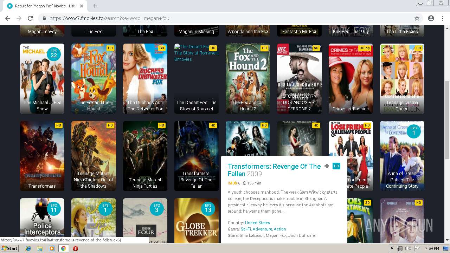Viewport: 450px width, 253px height.
Task: Go back to the previous page
Action: [x=8, y=18]
